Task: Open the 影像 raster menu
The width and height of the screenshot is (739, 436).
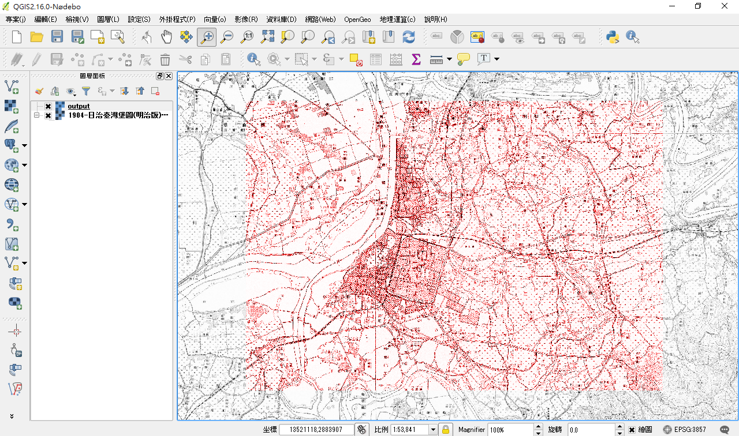Action: (247, 19)
